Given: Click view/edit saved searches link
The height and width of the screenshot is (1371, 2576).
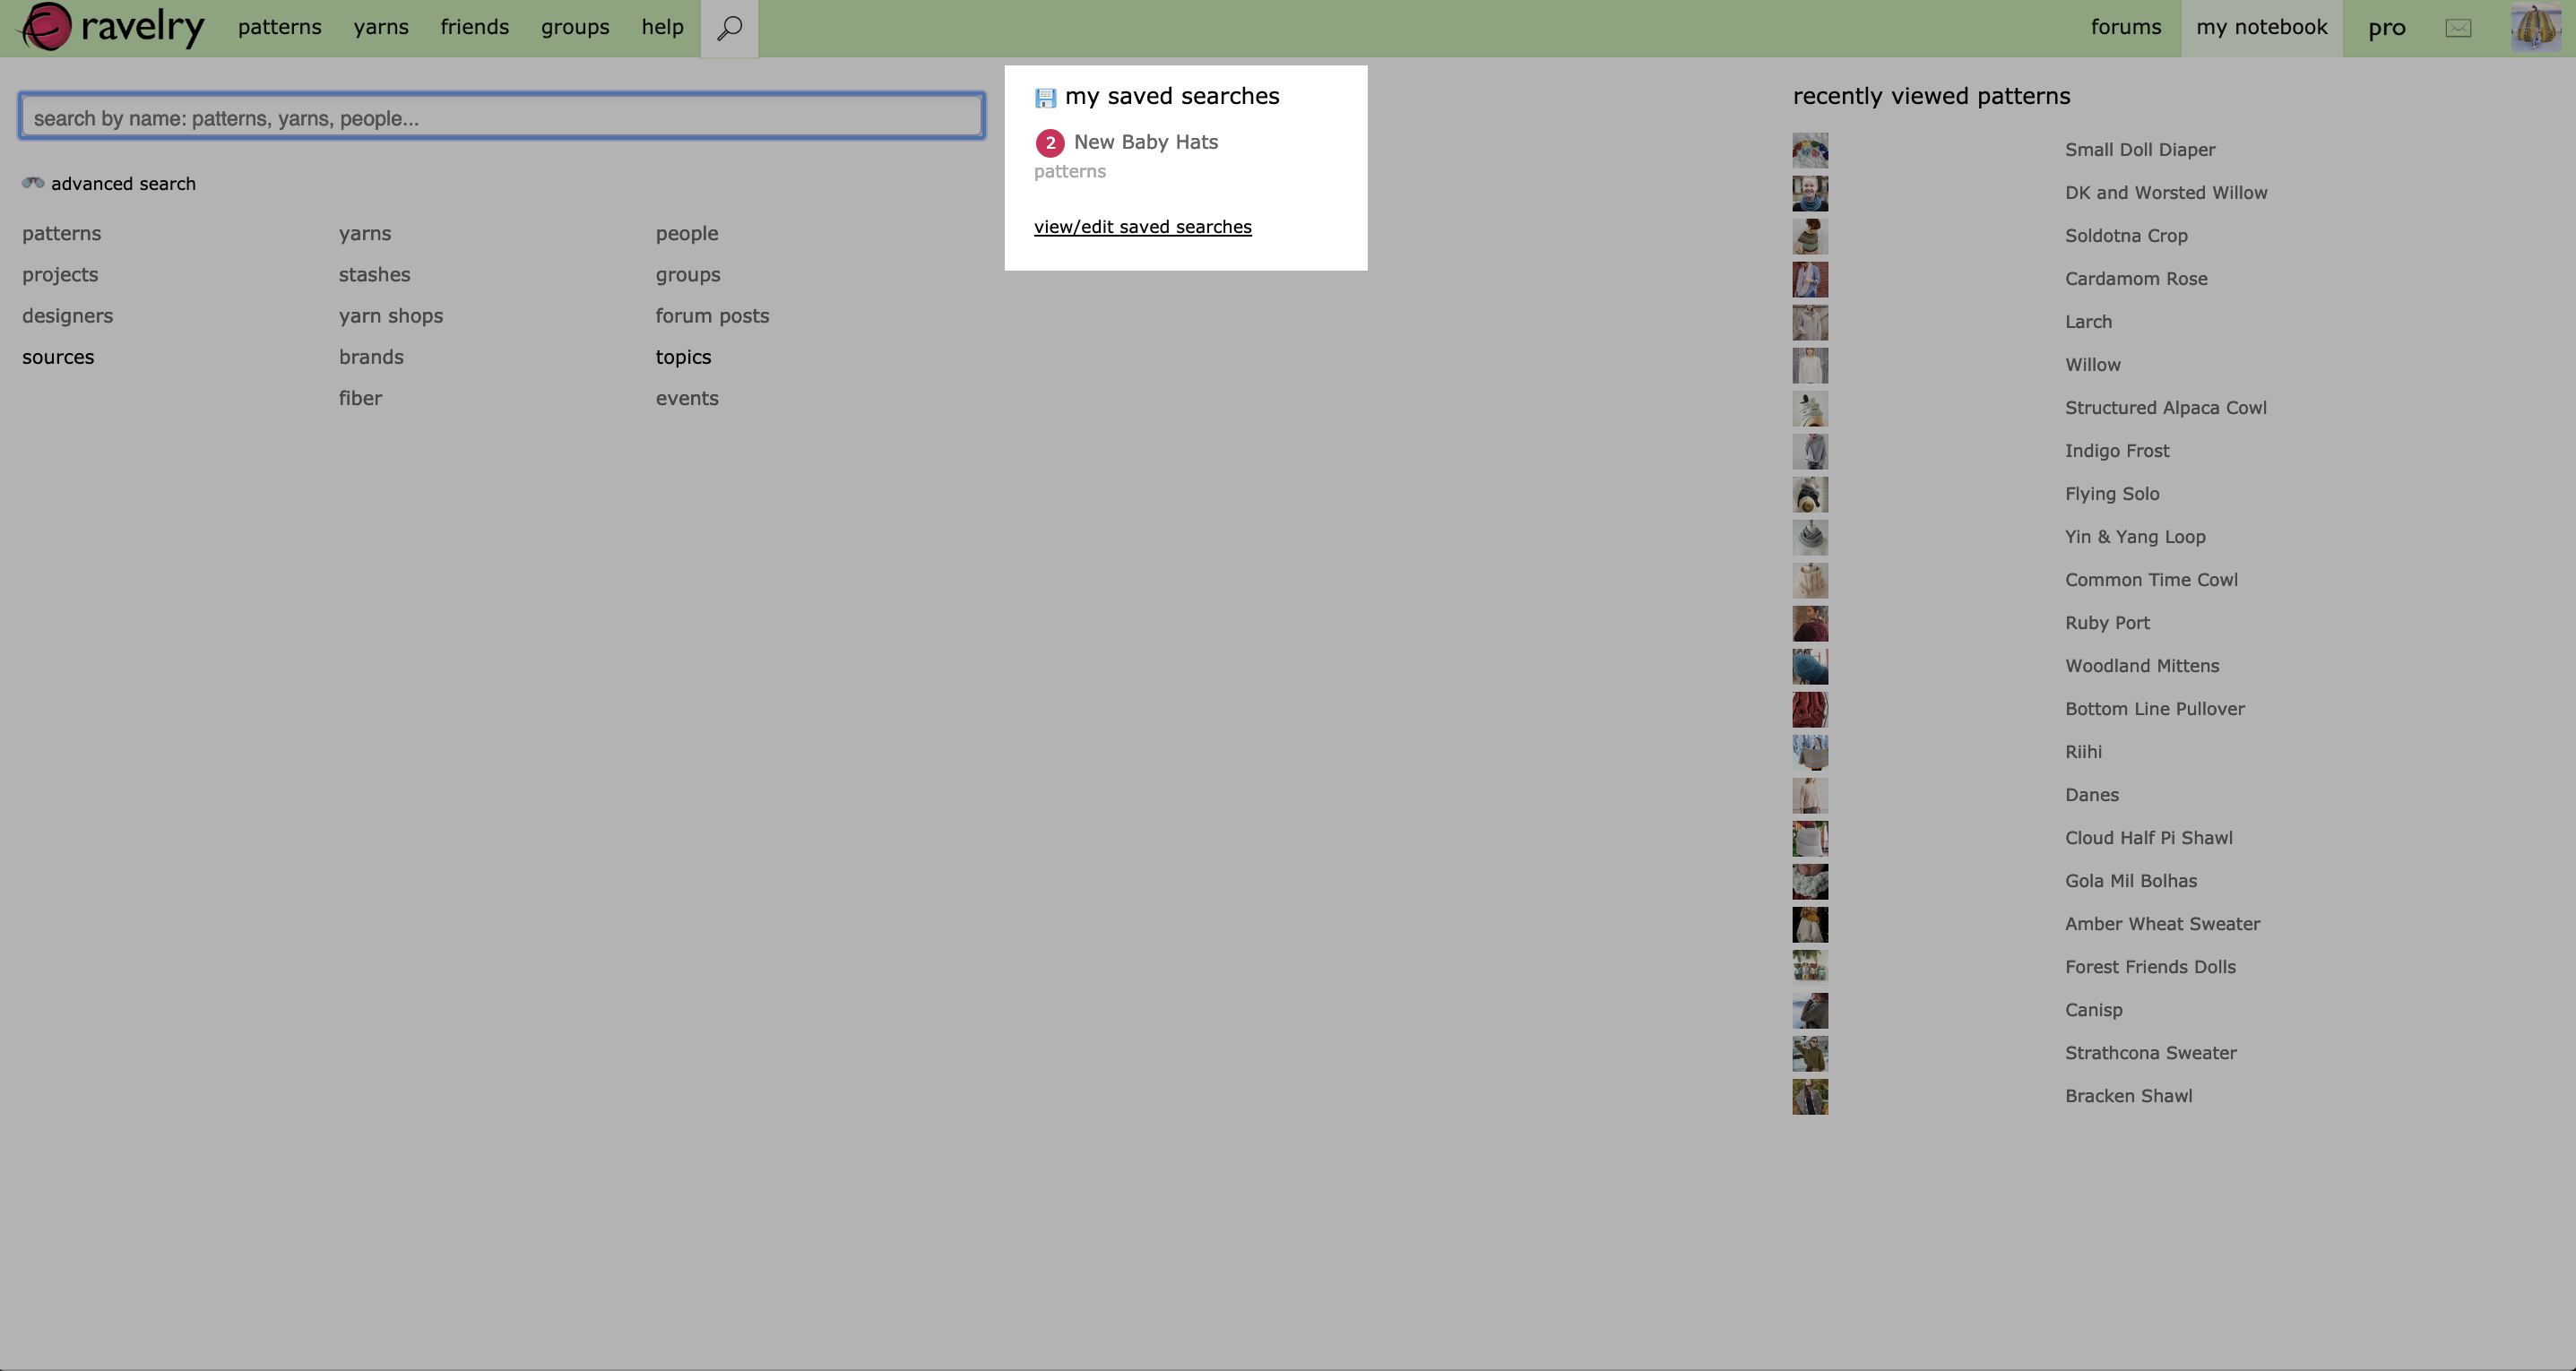Looking at the screenshot, I should coord(1143,227).
